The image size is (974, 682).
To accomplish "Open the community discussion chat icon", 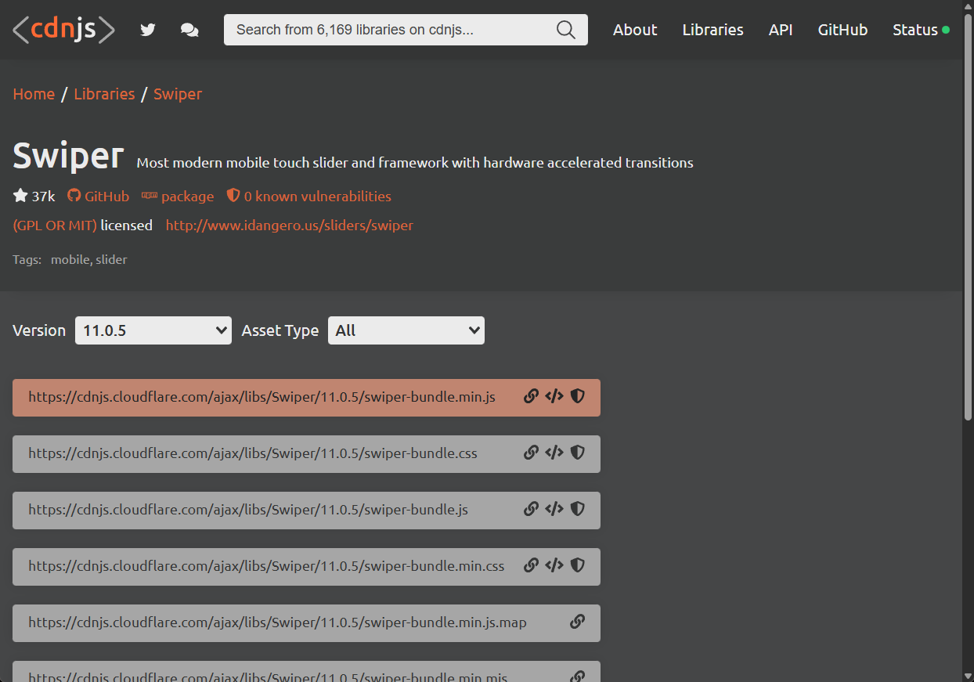I will (x=189, y=30).
